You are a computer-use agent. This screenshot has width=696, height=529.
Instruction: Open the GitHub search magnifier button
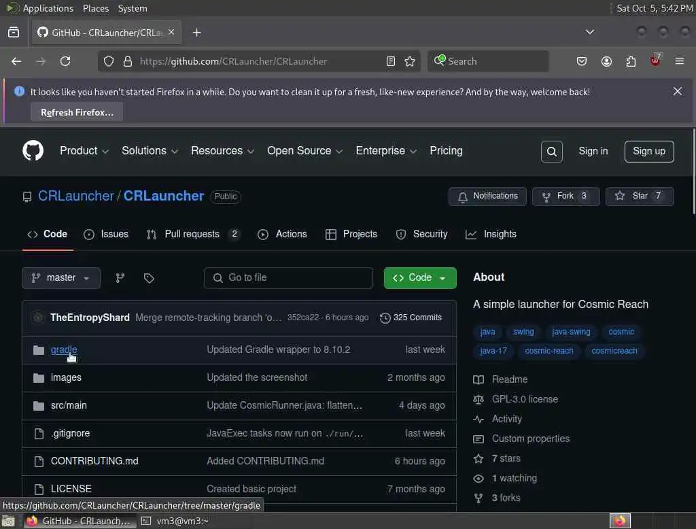pyautogui.click(x=551, y=152)
